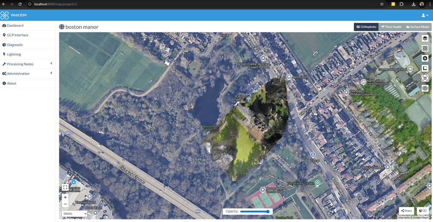This screenshot has height=222, width=433.
Task: Open the Metric units dropdown
Action: [74, 214]
